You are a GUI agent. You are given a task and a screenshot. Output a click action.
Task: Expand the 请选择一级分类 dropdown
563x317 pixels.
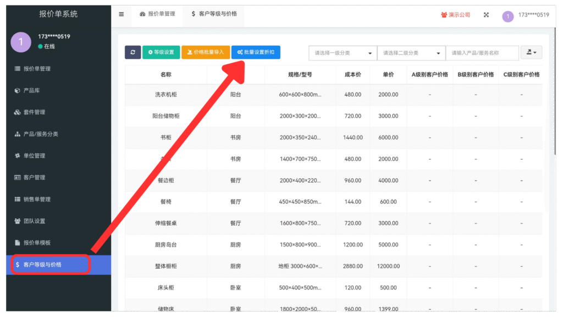(x=343, y=53)
